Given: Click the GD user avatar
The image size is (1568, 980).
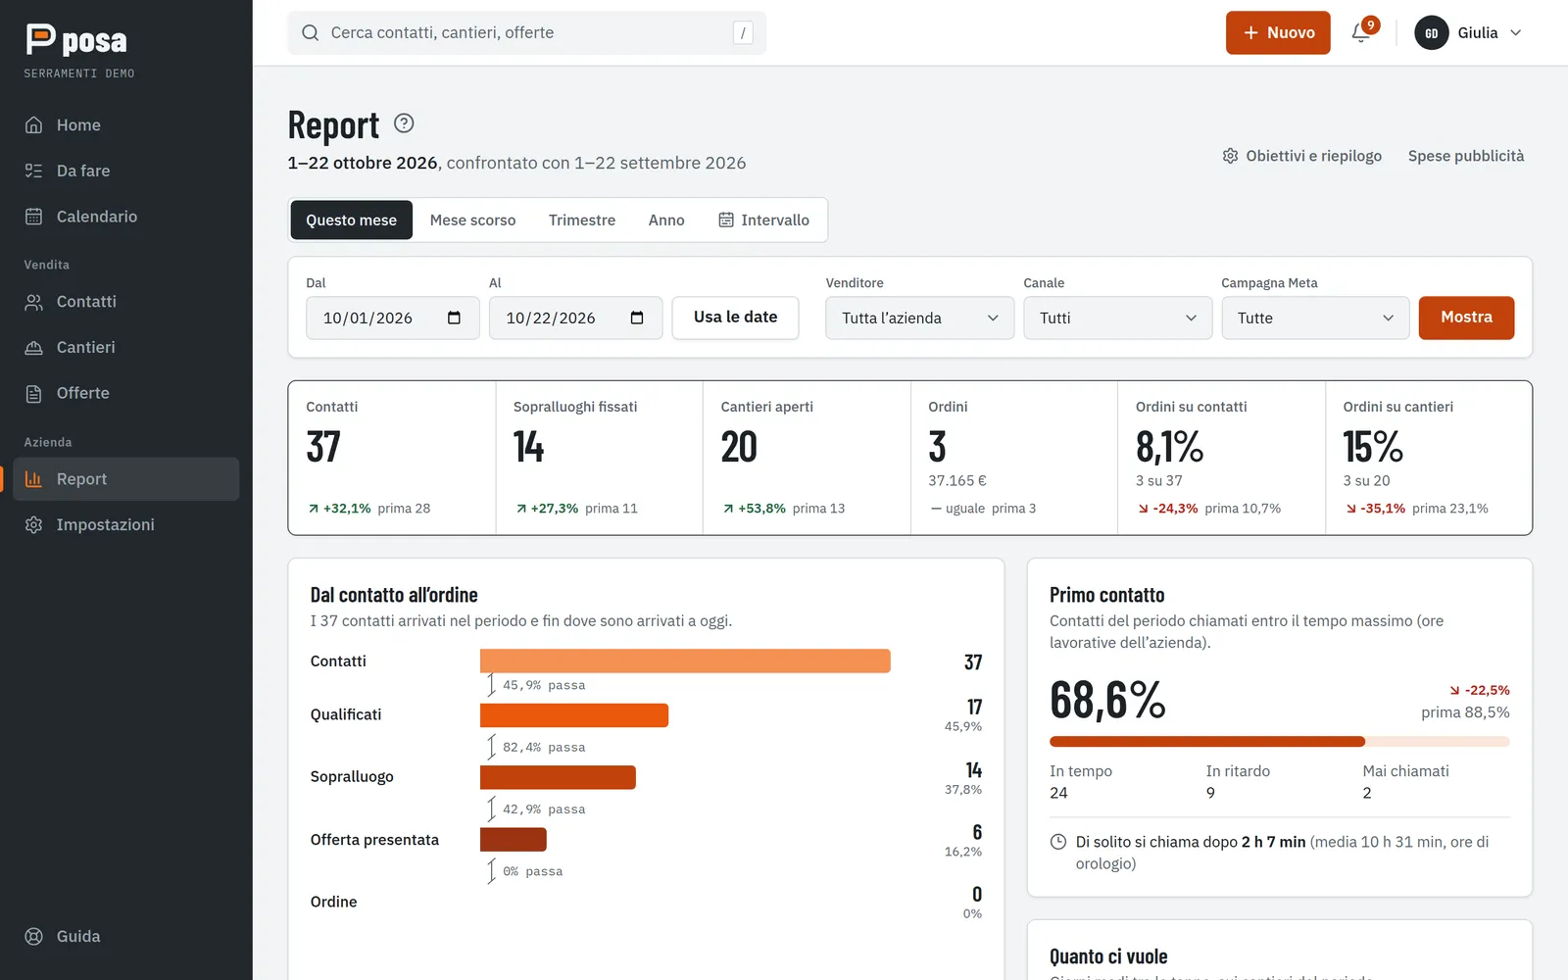Looking at the screenshot, I should [1431, 32].
